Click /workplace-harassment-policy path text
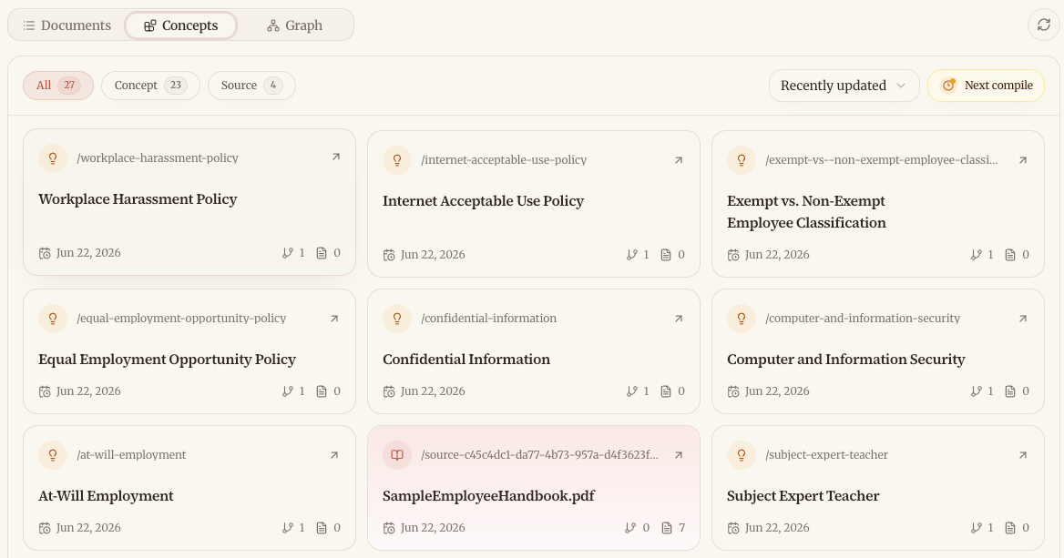The width and height of the screenshot is (1064, 558). tap(158, 158)
